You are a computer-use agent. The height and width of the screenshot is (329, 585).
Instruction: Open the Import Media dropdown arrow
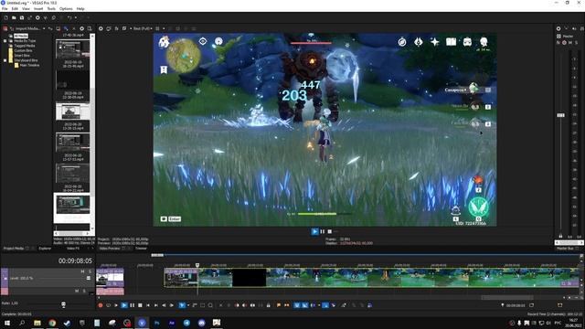click(44, 28)
